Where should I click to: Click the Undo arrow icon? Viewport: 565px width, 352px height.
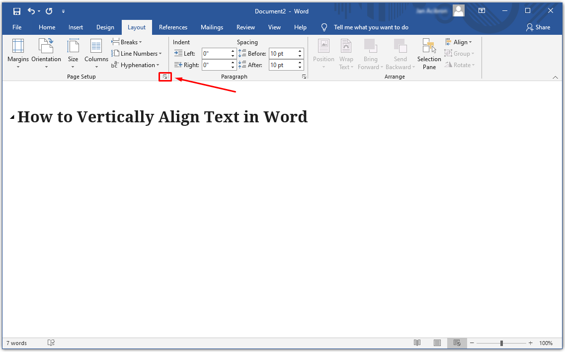(32, 11)
